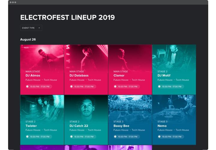Click MAIN STAGE label on Clamor card
Screen dimensions: 216x150
[x=121, y=71]
